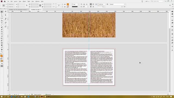The width and height of the screenshot is (174, 98).
Task: Open the Layout menu
Action: (x=16, y=1)
